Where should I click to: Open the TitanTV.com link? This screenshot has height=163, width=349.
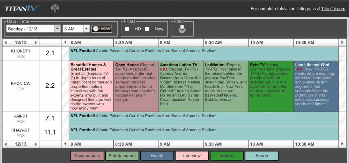[333, 9]
